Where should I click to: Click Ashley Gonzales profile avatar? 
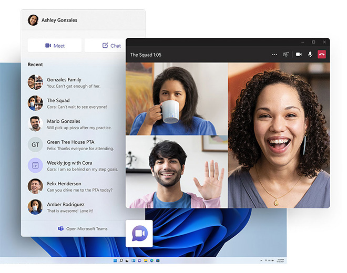click(33, 20)
